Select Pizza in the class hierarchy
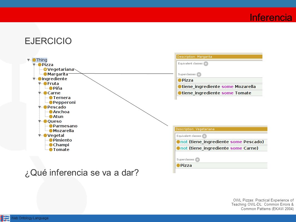The height and width of the screenshot is (222, 296). [x=47, y=65]
